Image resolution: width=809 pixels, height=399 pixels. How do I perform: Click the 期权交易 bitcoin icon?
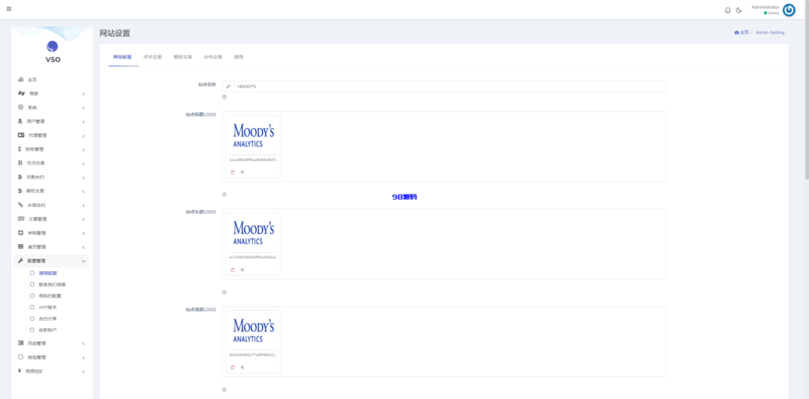tap(20, 190)
